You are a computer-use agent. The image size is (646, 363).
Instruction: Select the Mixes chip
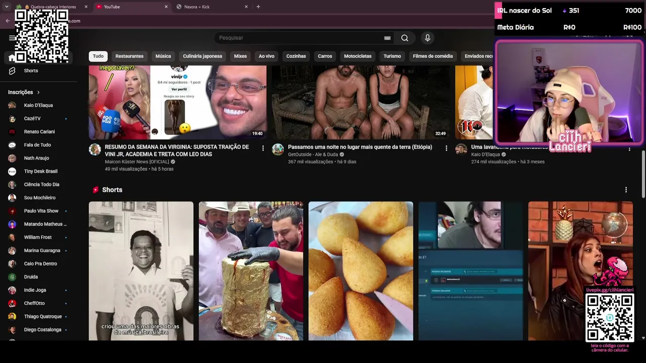(240, 56)
